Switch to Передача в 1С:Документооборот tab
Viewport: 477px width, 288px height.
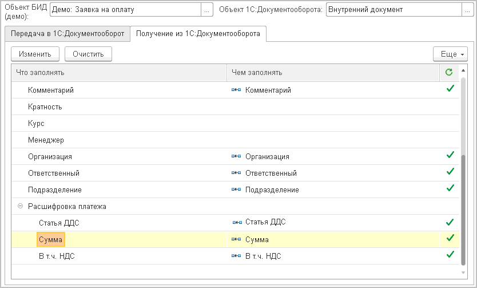[x=67, y=34]
